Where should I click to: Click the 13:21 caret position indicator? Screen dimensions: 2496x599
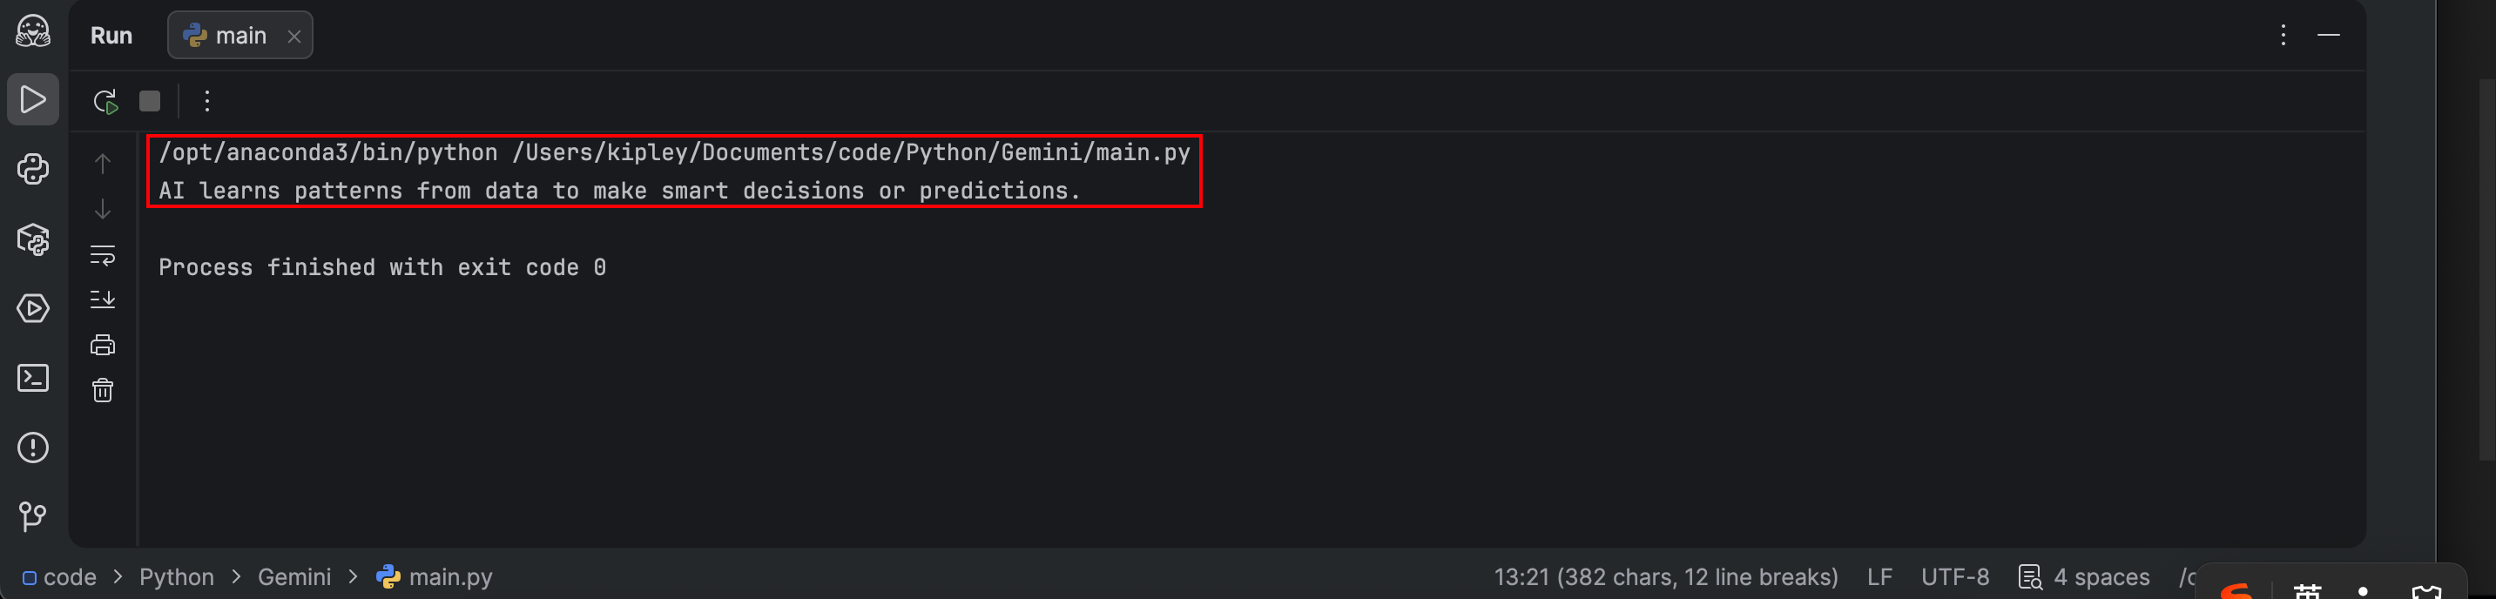point(1664,578)
